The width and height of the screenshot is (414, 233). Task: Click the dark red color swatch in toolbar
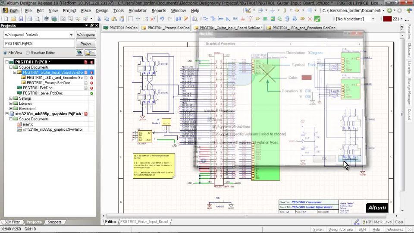click(x=387, y=19)
